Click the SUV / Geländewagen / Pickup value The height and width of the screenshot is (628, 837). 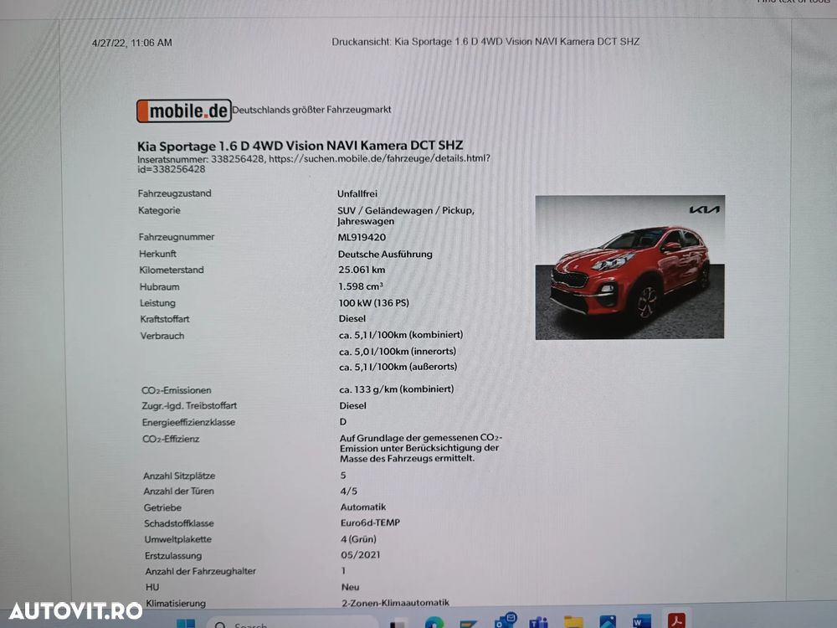tap(406, 216)
